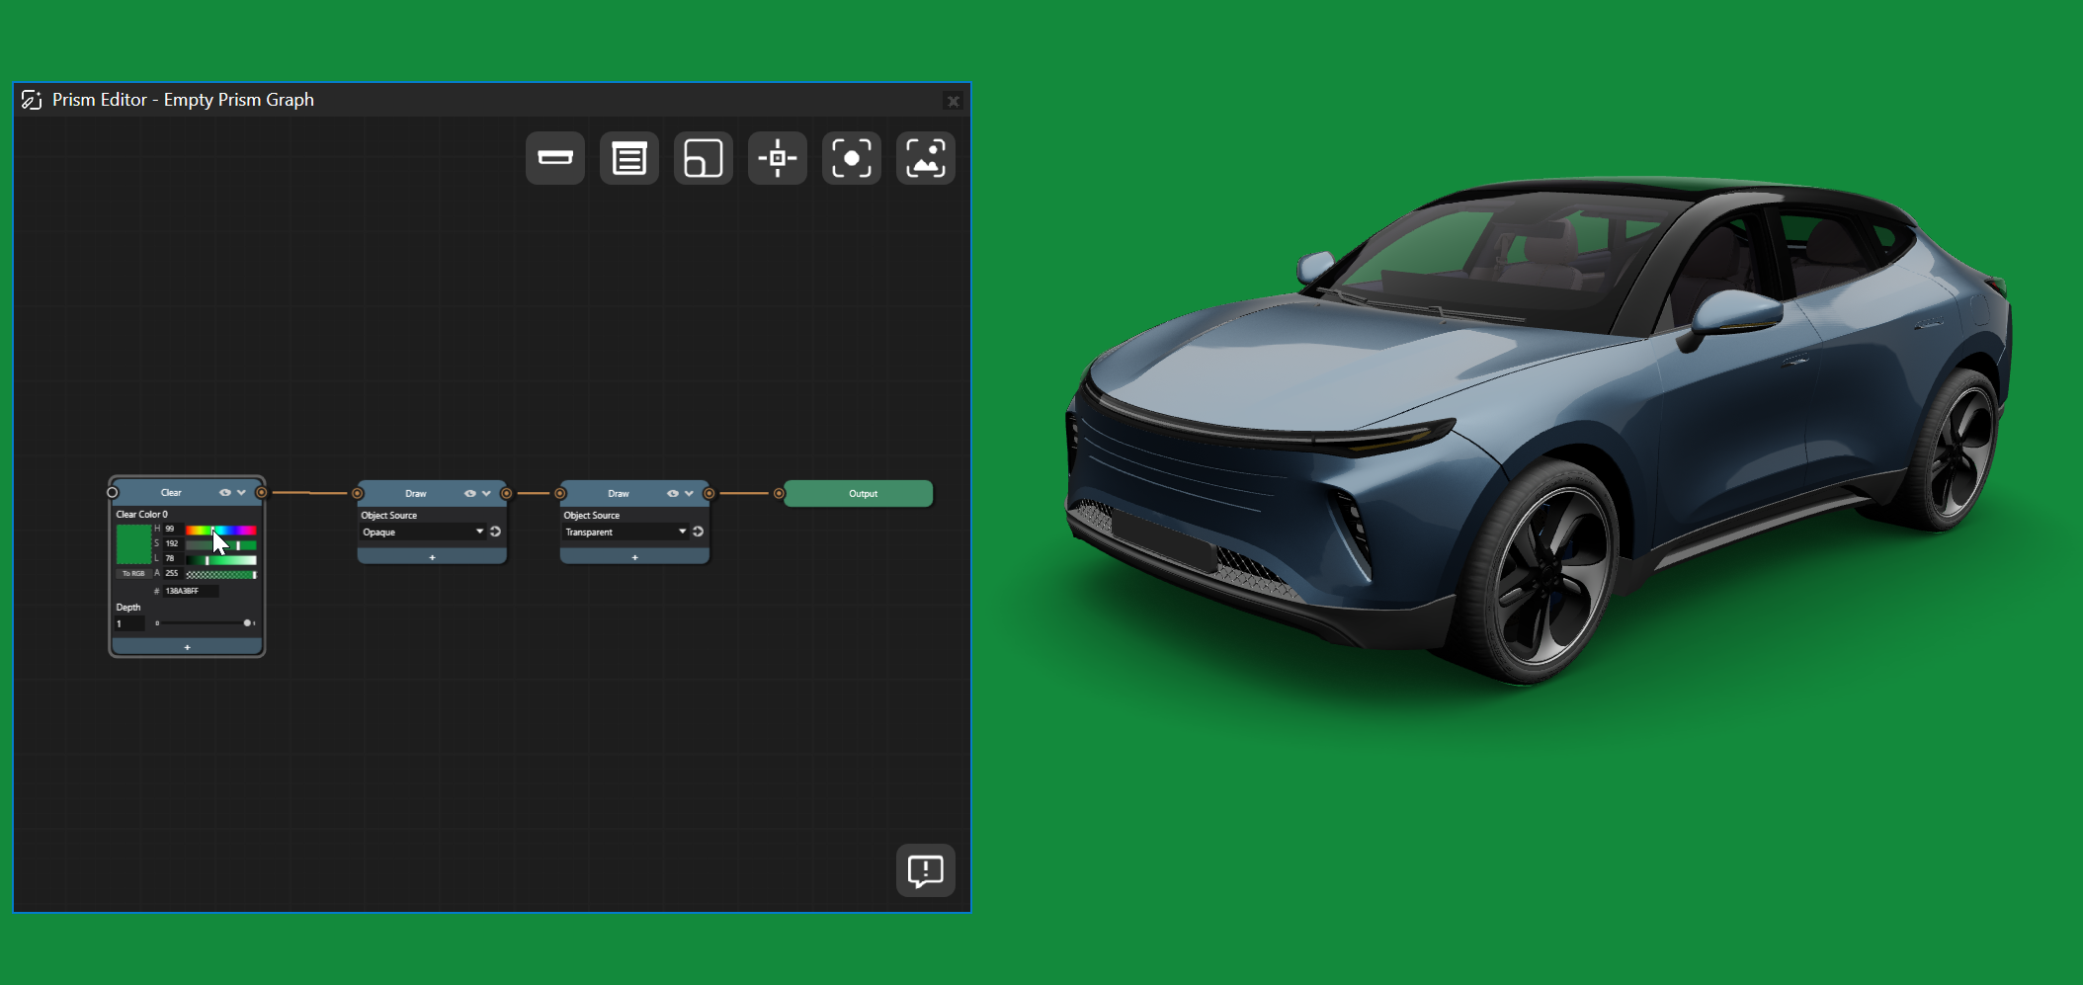Click the Depth slider track
Viewport: 2083px width, 985px height.
coord(204,623)
